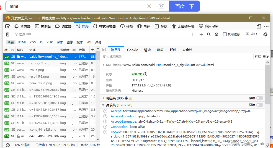This screenshot has height=148, width=273.
Task: Switch to the Console (控制台) tab
Action: coord(43,27)
